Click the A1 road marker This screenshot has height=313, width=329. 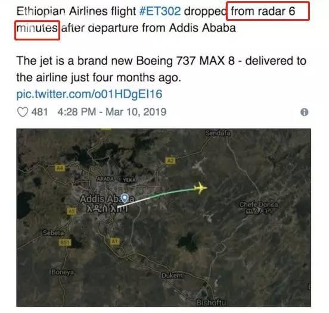click(x=114, y=242)
